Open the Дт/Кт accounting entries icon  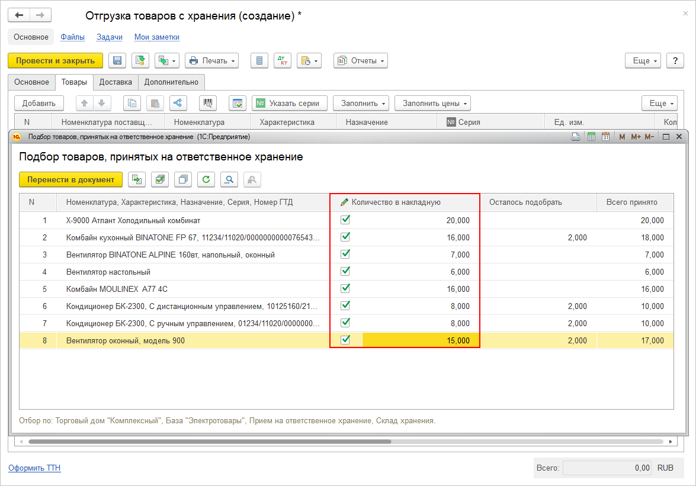(x=283, y=61)
